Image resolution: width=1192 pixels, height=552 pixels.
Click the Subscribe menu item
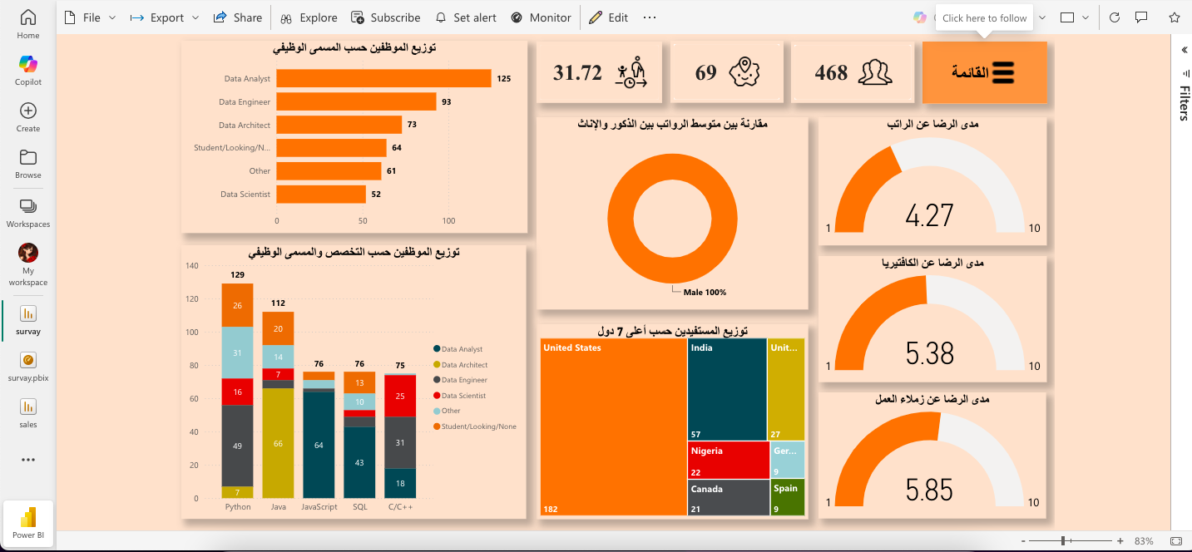pyautogui.click(x=385, y=17)
